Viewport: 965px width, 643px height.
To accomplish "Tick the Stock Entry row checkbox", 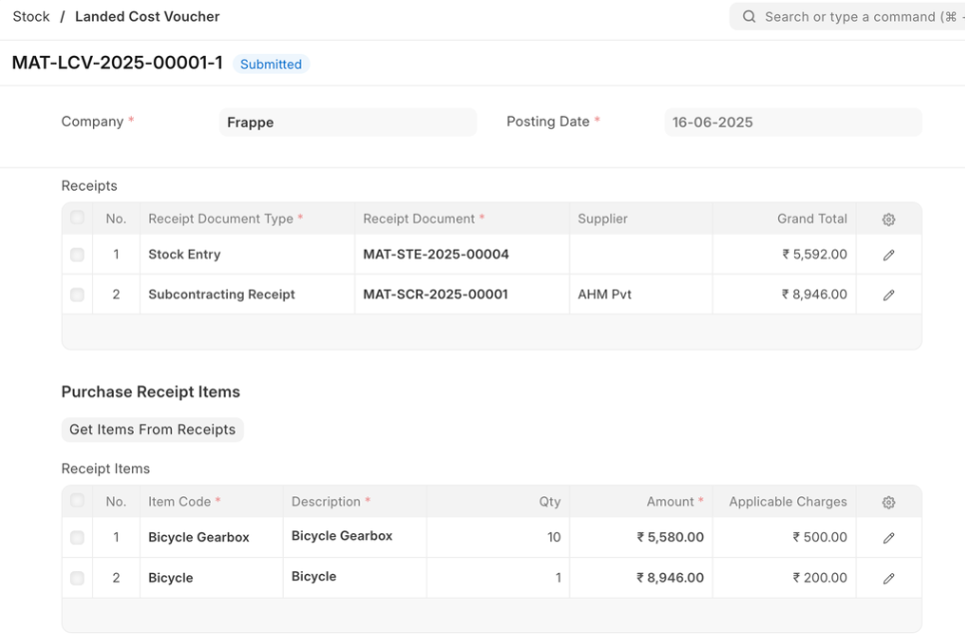I will pos(78,255).
